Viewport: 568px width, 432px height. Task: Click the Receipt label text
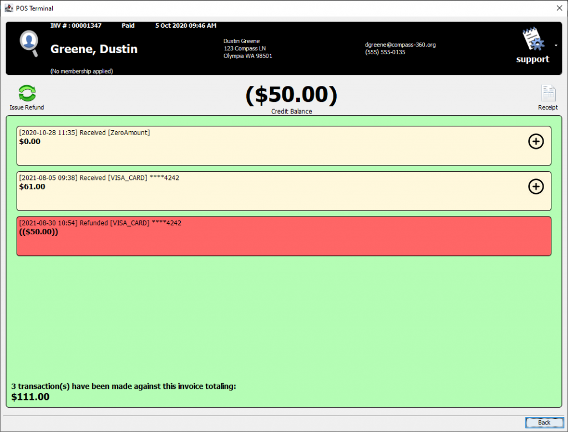(x=548, y=107)
